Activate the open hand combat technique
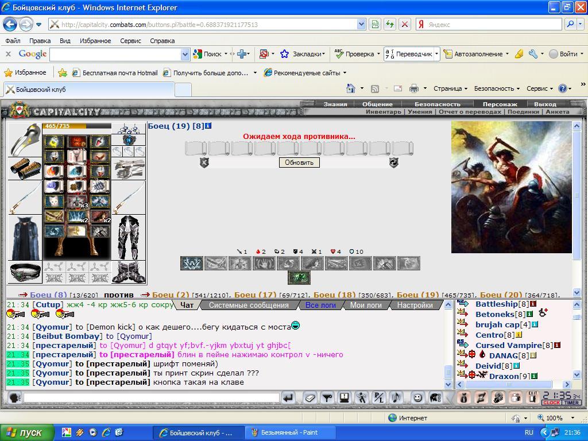The image size is (588, 441). coord(264,263)
